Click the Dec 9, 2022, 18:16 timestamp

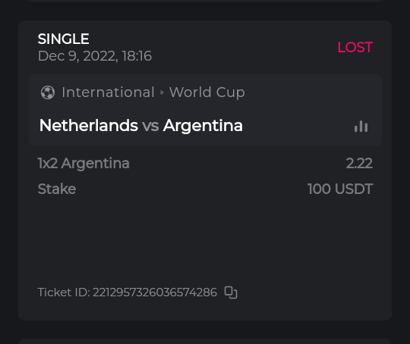[95, 56]
